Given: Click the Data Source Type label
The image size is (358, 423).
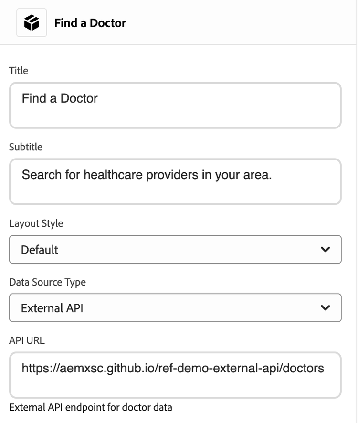Looking at the screenshot, I should point(48,282).
